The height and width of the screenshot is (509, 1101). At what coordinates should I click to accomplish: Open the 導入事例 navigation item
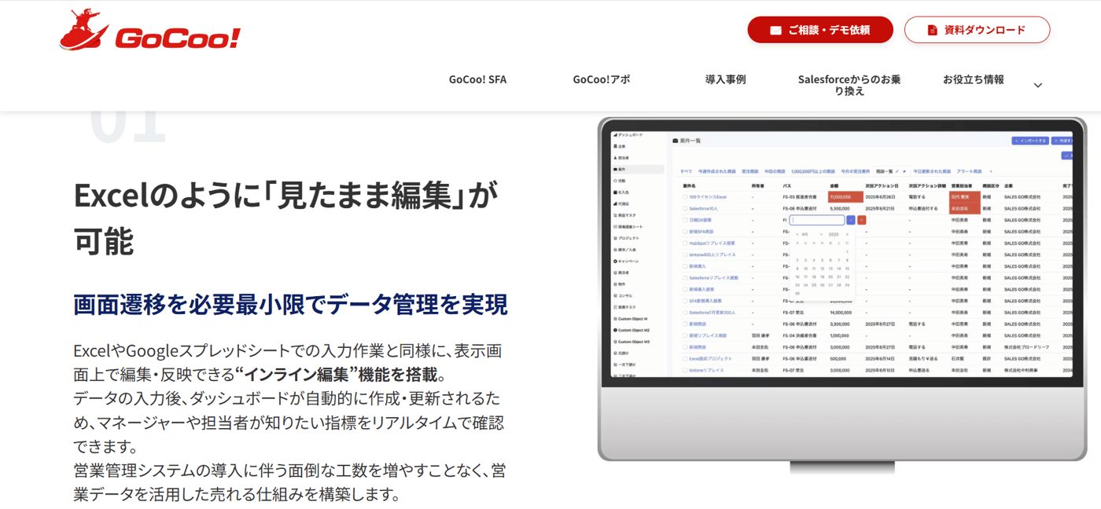tap(725, 79)
